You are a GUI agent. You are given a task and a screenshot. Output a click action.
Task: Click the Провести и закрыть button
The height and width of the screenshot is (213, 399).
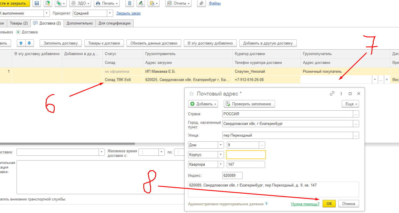pyautogui.click(x=15, y=3)
